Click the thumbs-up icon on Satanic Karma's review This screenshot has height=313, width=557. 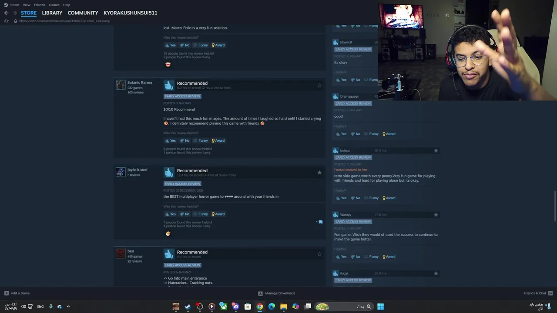169,85
